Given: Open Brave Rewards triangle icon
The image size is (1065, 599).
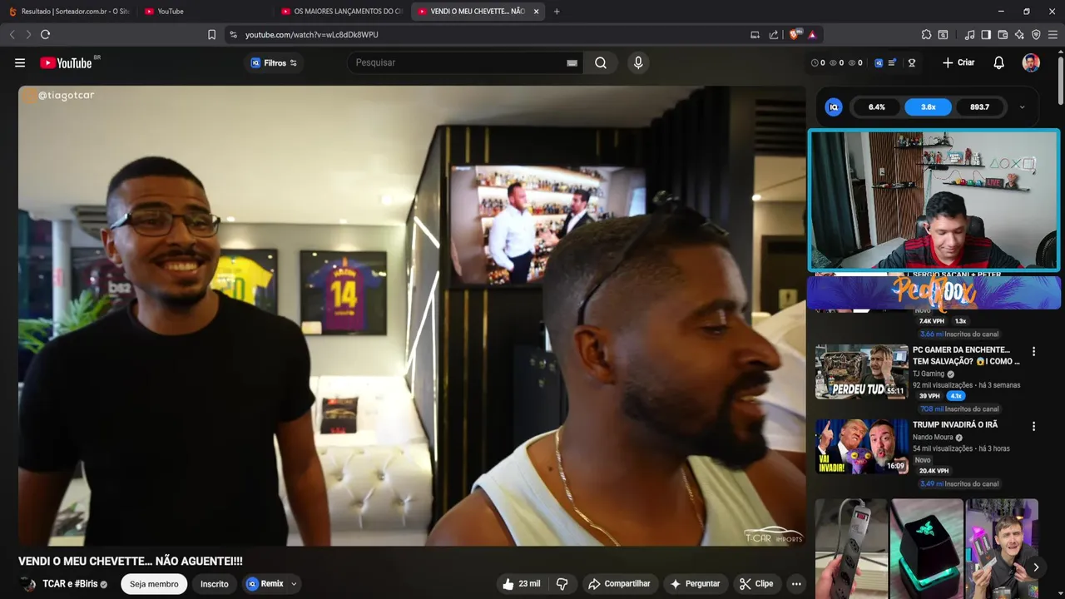Looking at the screenshot, I should tap(812, 34).
